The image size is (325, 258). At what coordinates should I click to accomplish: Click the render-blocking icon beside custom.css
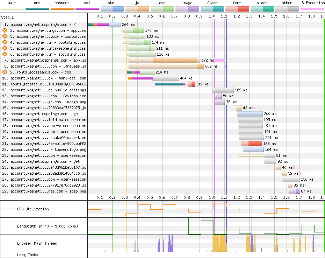[x=5, y=36]
